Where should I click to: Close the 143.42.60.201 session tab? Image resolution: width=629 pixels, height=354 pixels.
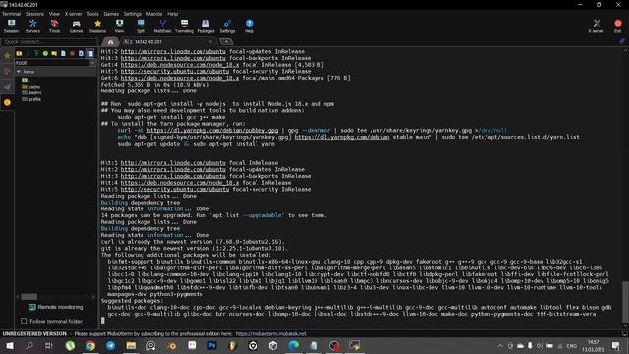point(210,41)
